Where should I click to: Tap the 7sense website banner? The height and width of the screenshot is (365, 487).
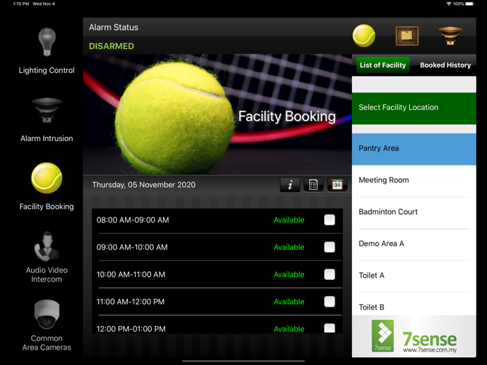tap(414, 336)
